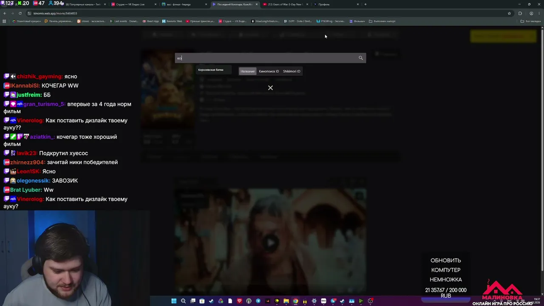Reload the current page

coord(20,13)
